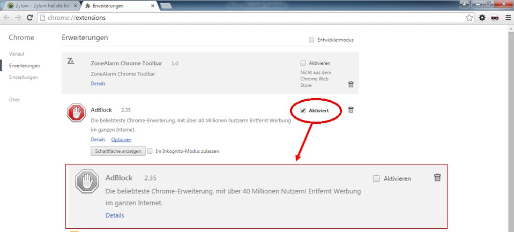Uncheck the Aktiviert checkbox for AdBlock

point(303,111)
